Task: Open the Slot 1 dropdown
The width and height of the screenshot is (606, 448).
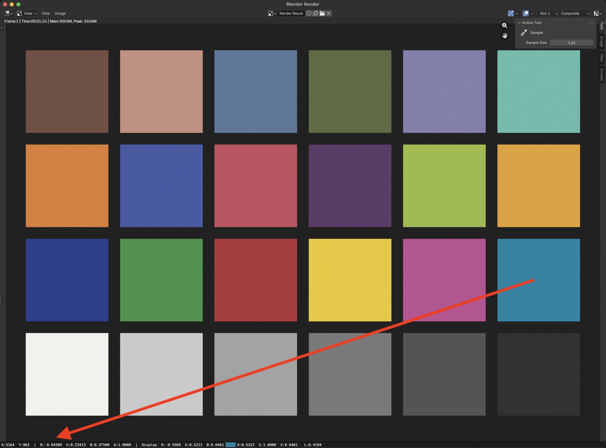Action: (x=548, y=13)
